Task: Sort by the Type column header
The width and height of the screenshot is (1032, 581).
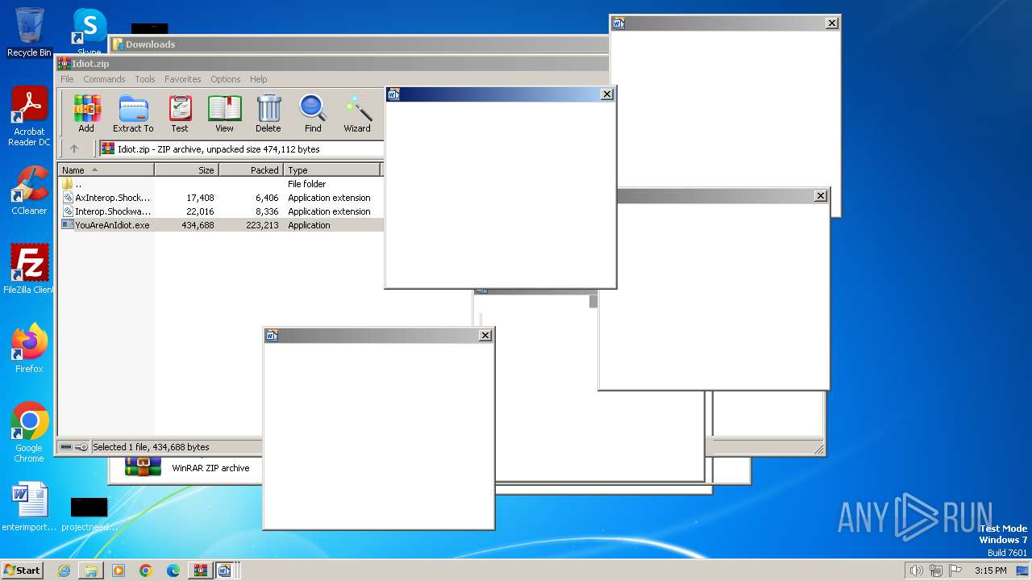Action: click(x=331, y=170)
